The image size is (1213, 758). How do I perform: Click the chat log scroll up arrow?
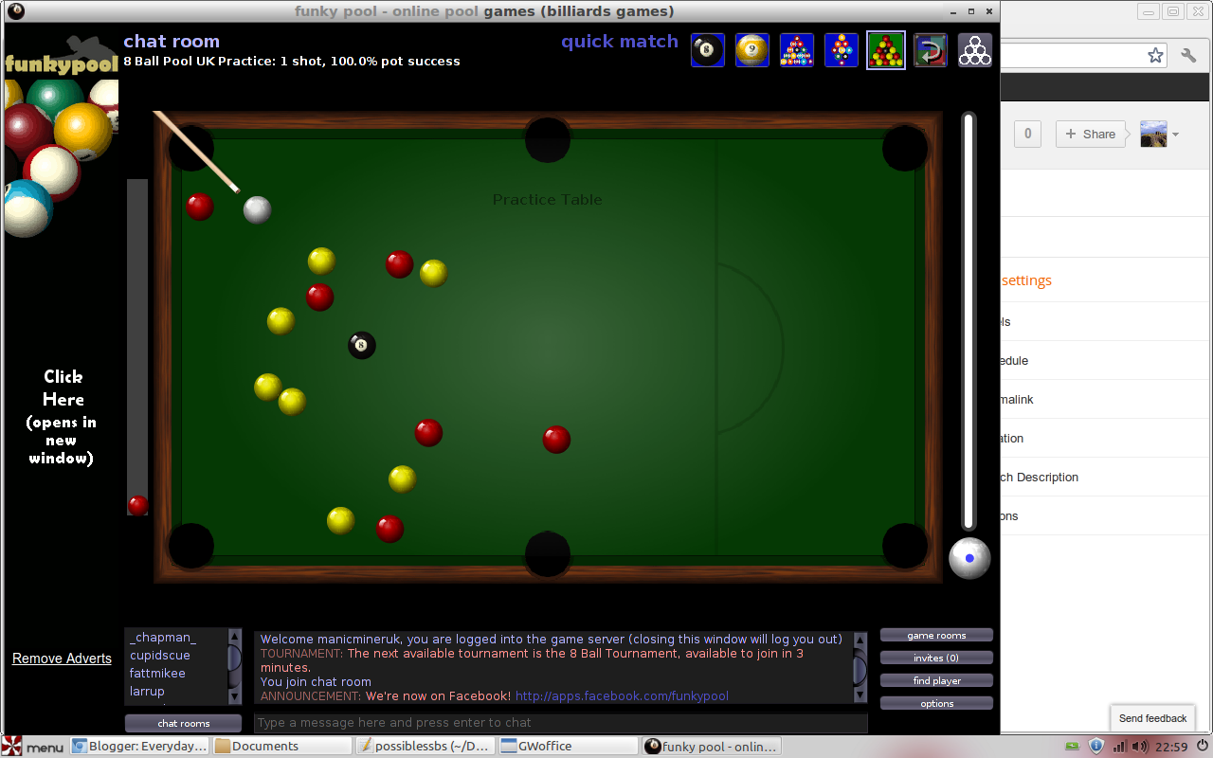(x=860, y=640)
